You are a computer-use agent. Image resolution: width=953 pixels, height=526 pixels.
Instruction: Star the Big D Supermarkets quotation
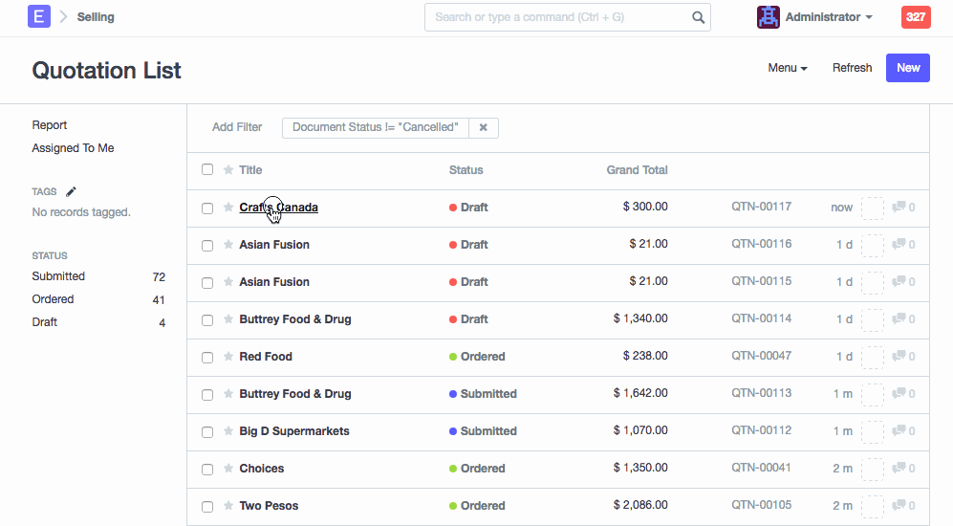(228, 431)
